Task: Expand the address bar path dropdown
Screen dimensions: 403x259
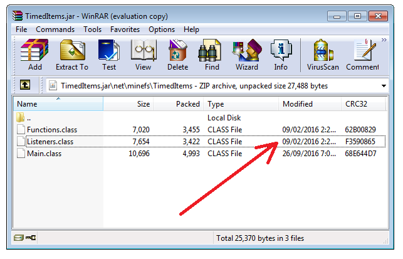Action: click(x=384, y=86)
